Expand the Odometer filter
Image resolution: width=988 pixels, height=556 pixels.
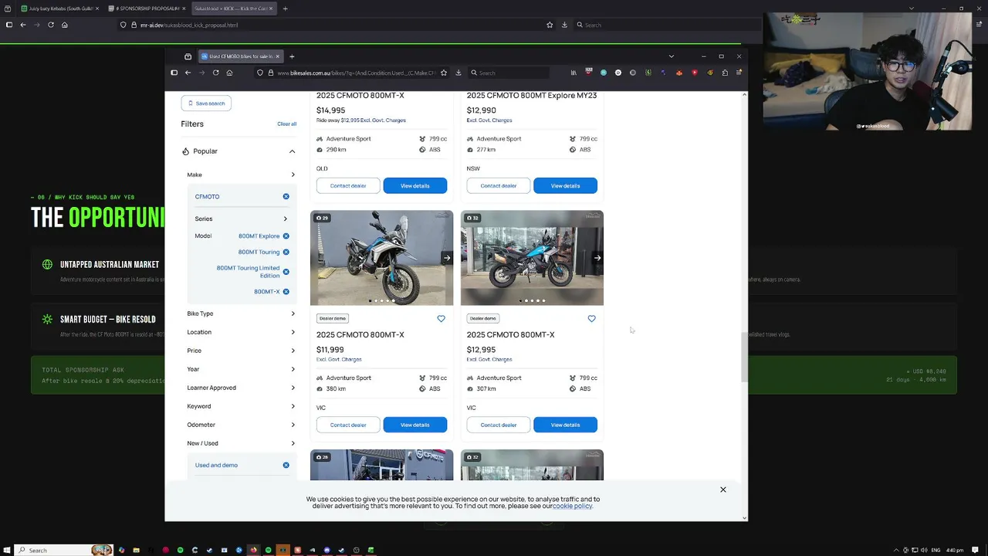click(x=241, y=425)
